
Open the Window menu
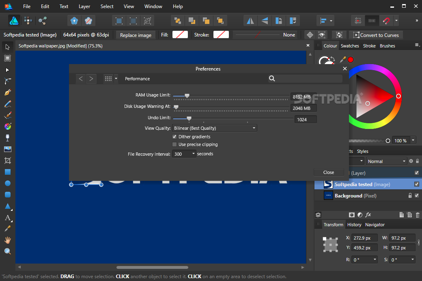click(x=153, y=6)
